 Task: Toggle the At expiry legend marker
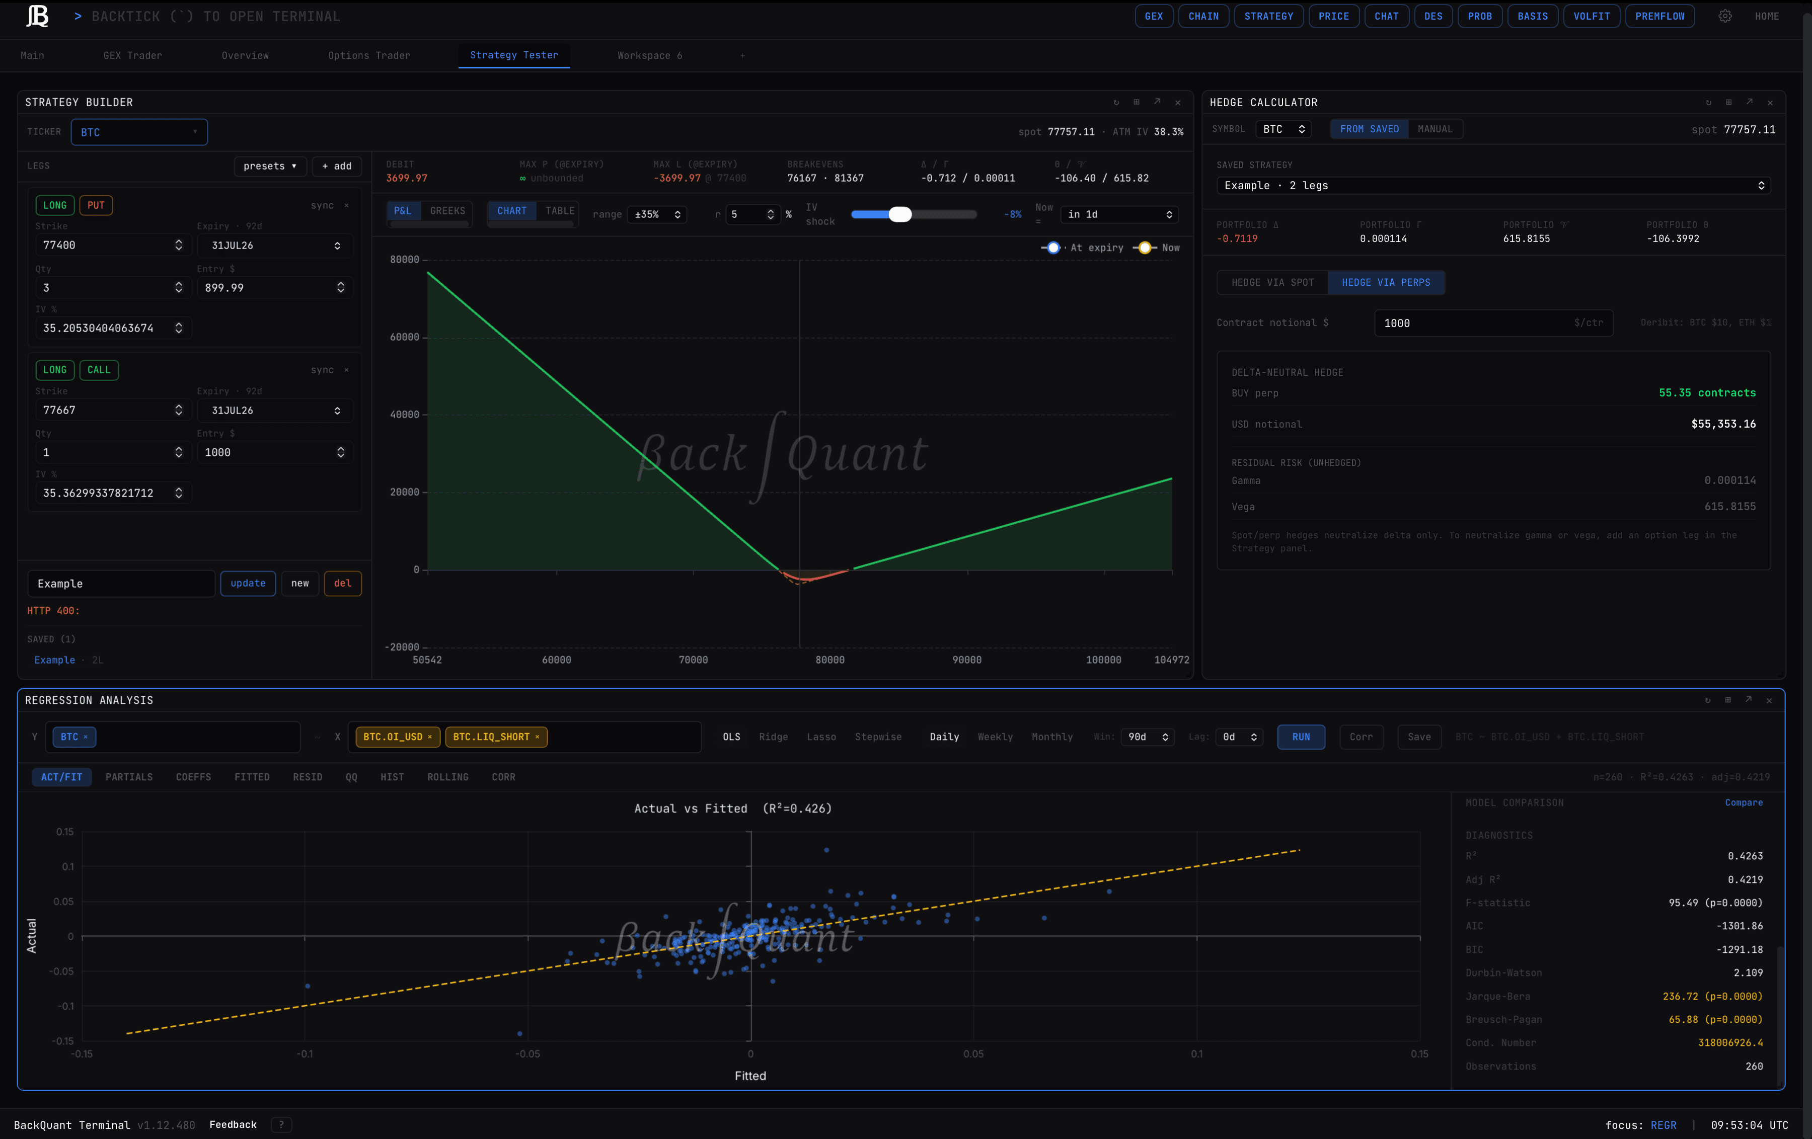[x=1053, y=248]
